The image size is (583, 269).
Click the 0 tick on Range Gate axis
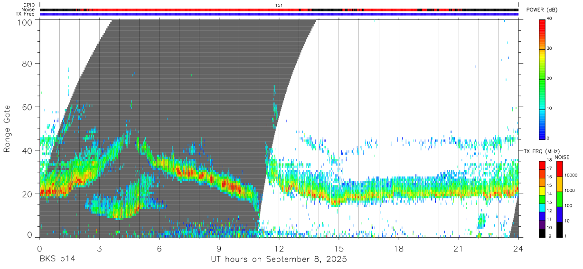coord(30,236)
